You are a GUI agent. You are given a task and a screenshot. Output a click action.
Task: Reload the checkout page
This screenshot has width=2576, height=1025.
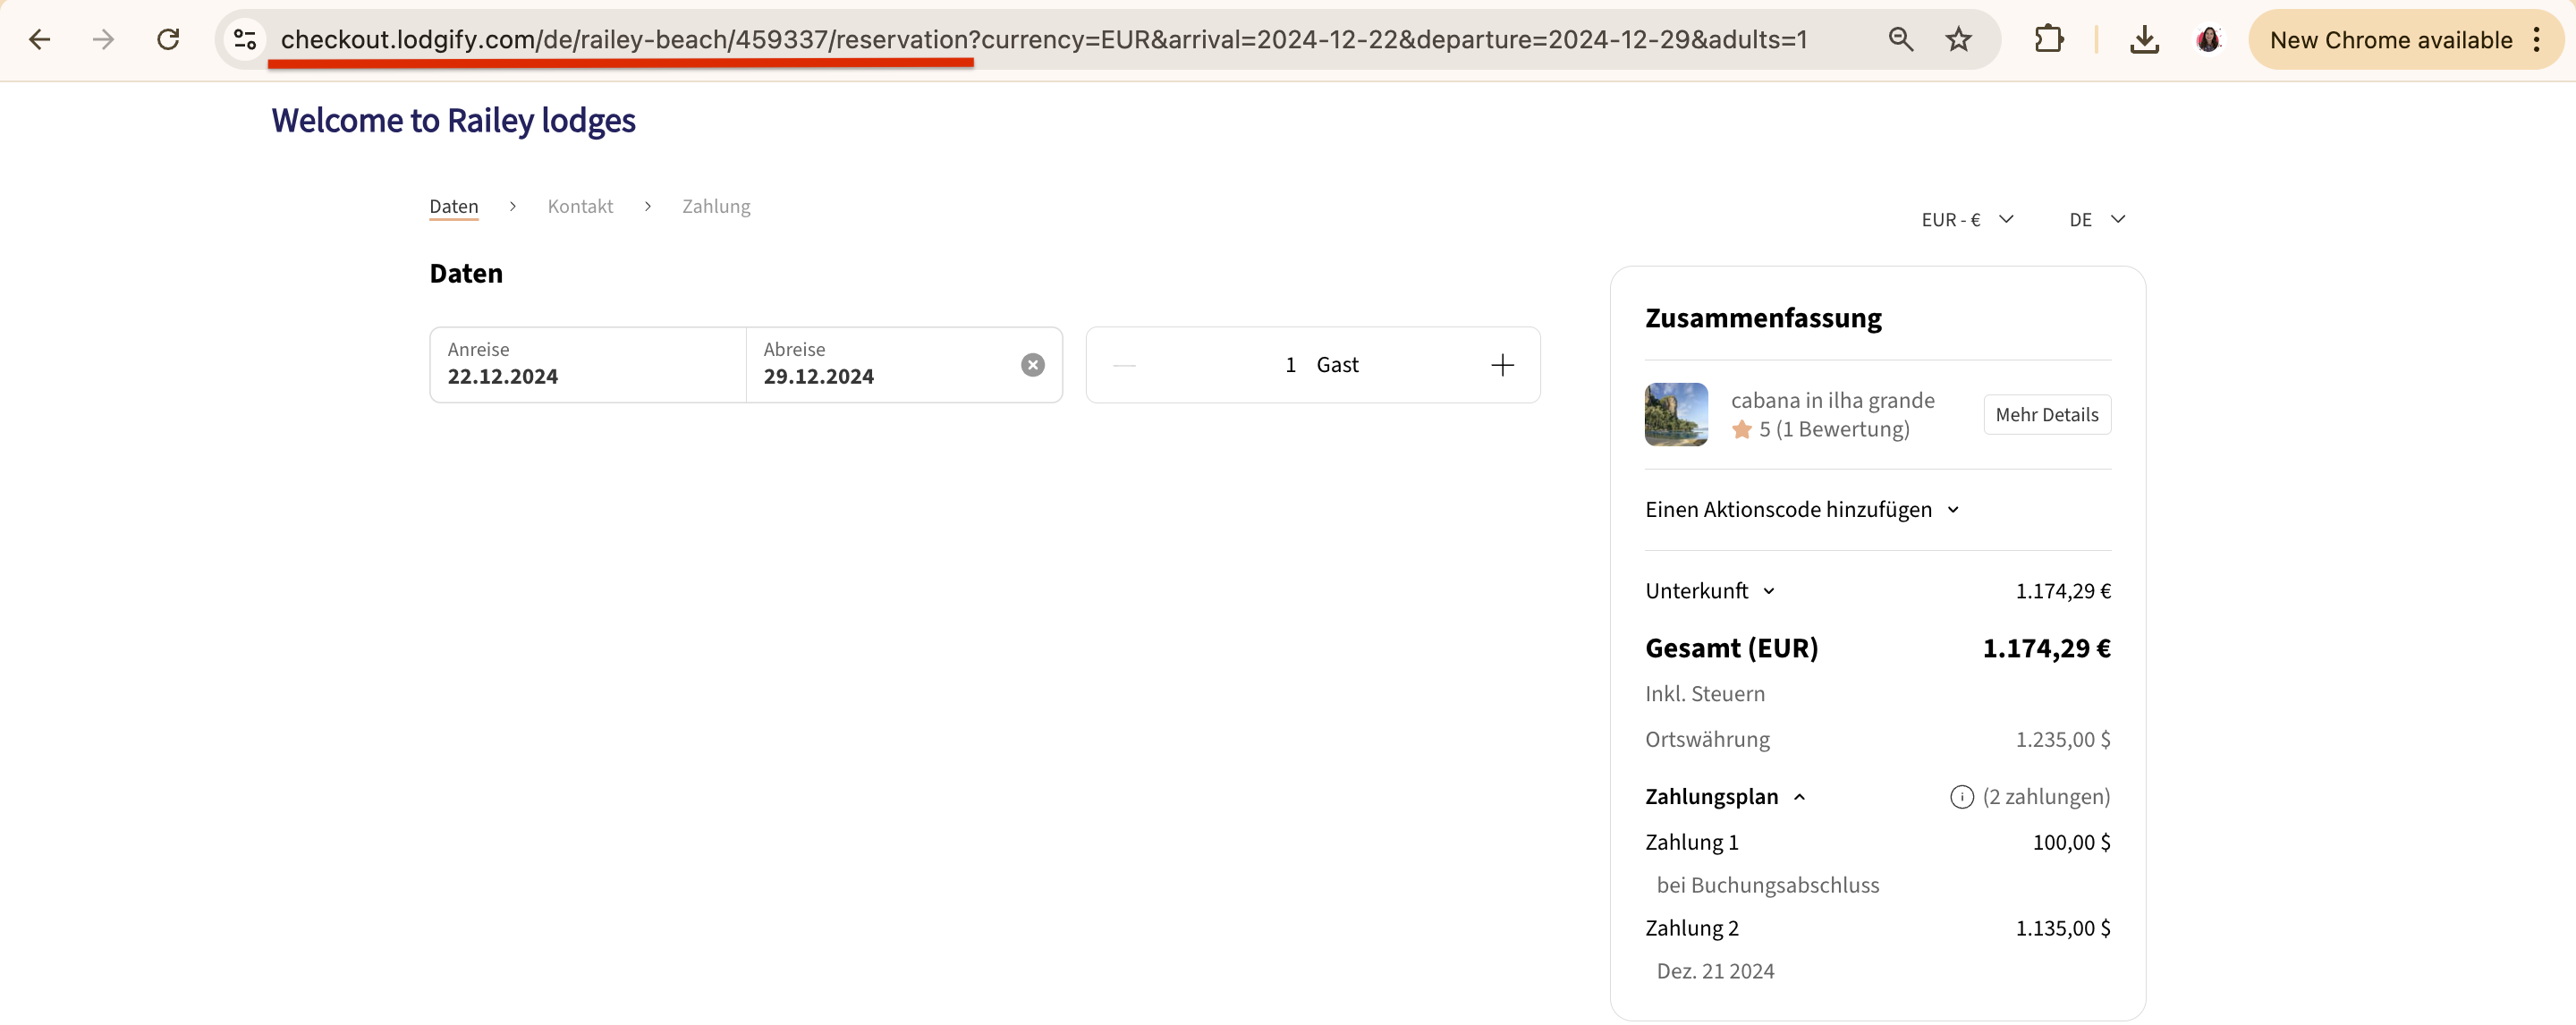coord(169,39)
